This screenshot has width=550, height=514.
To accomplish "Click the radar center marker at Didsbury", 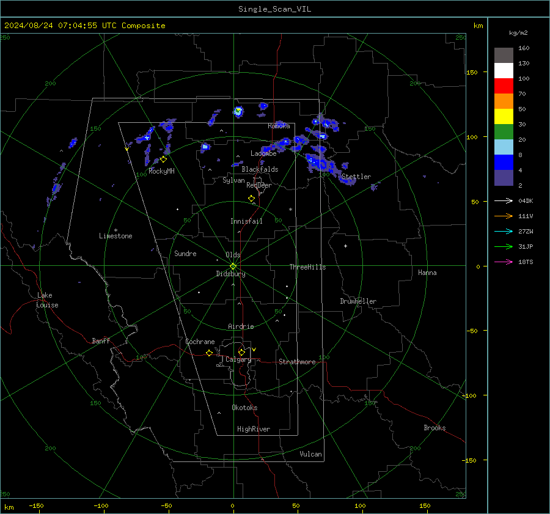I will (233, 266).
